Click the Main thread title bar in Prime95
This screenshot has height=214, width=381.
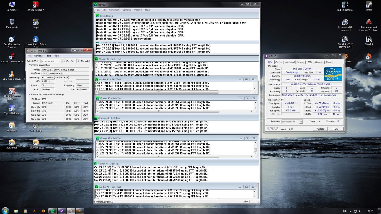177,16
